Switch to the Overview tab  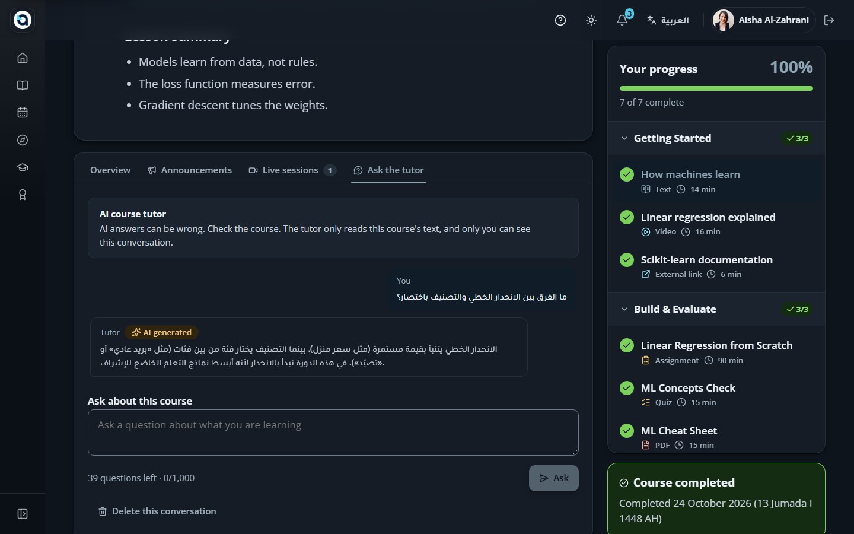pyautogui.click(x=110, y=170)
